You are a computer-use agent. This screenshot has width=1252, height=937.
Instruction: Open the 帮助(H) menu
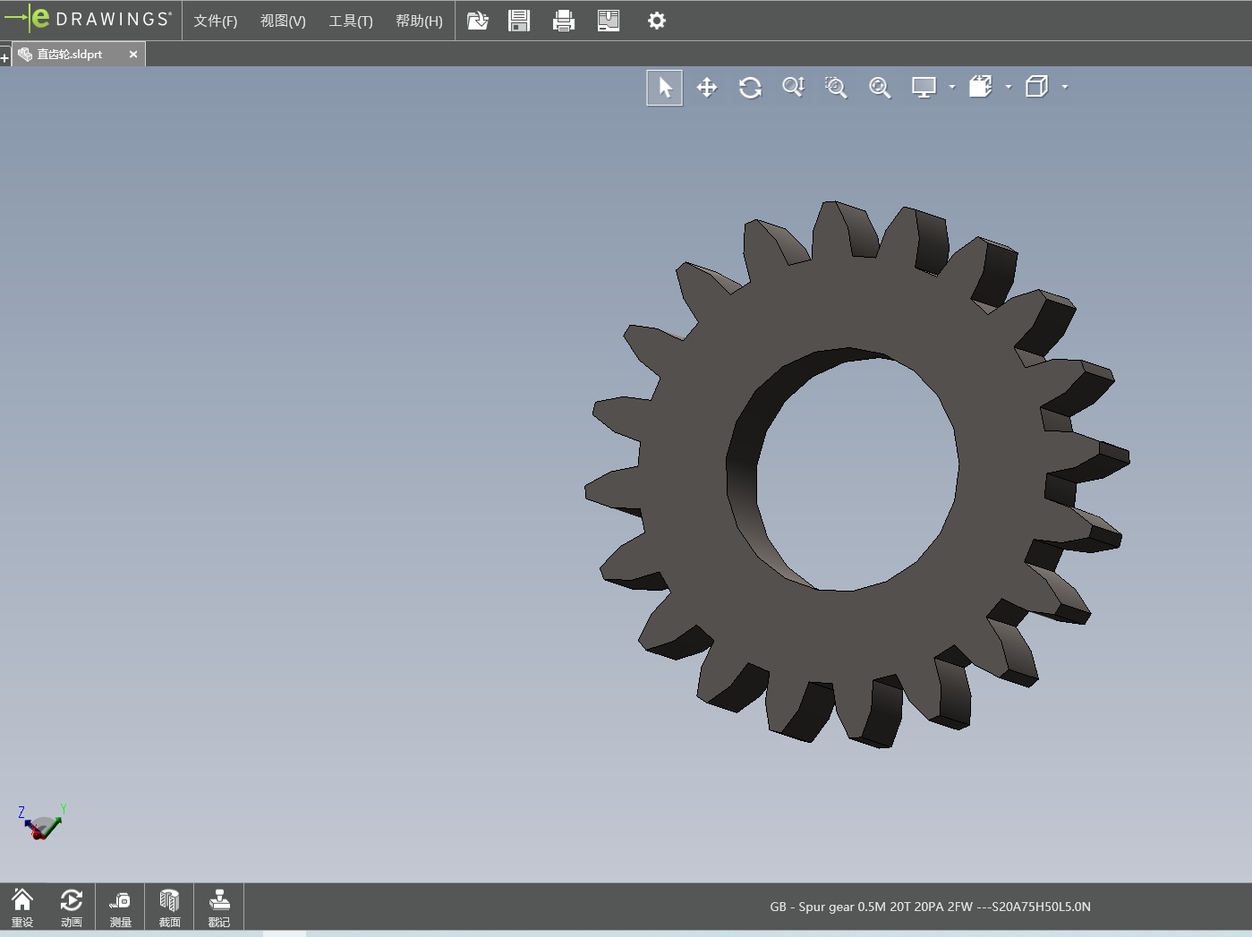[419, 21]
